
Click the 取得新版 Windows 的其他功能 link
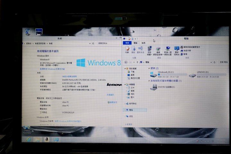click(52, 69)
